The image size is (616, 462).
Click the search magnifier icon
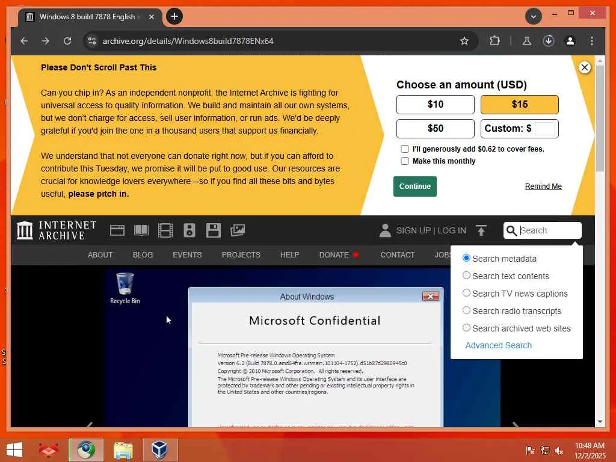point(511,230)
